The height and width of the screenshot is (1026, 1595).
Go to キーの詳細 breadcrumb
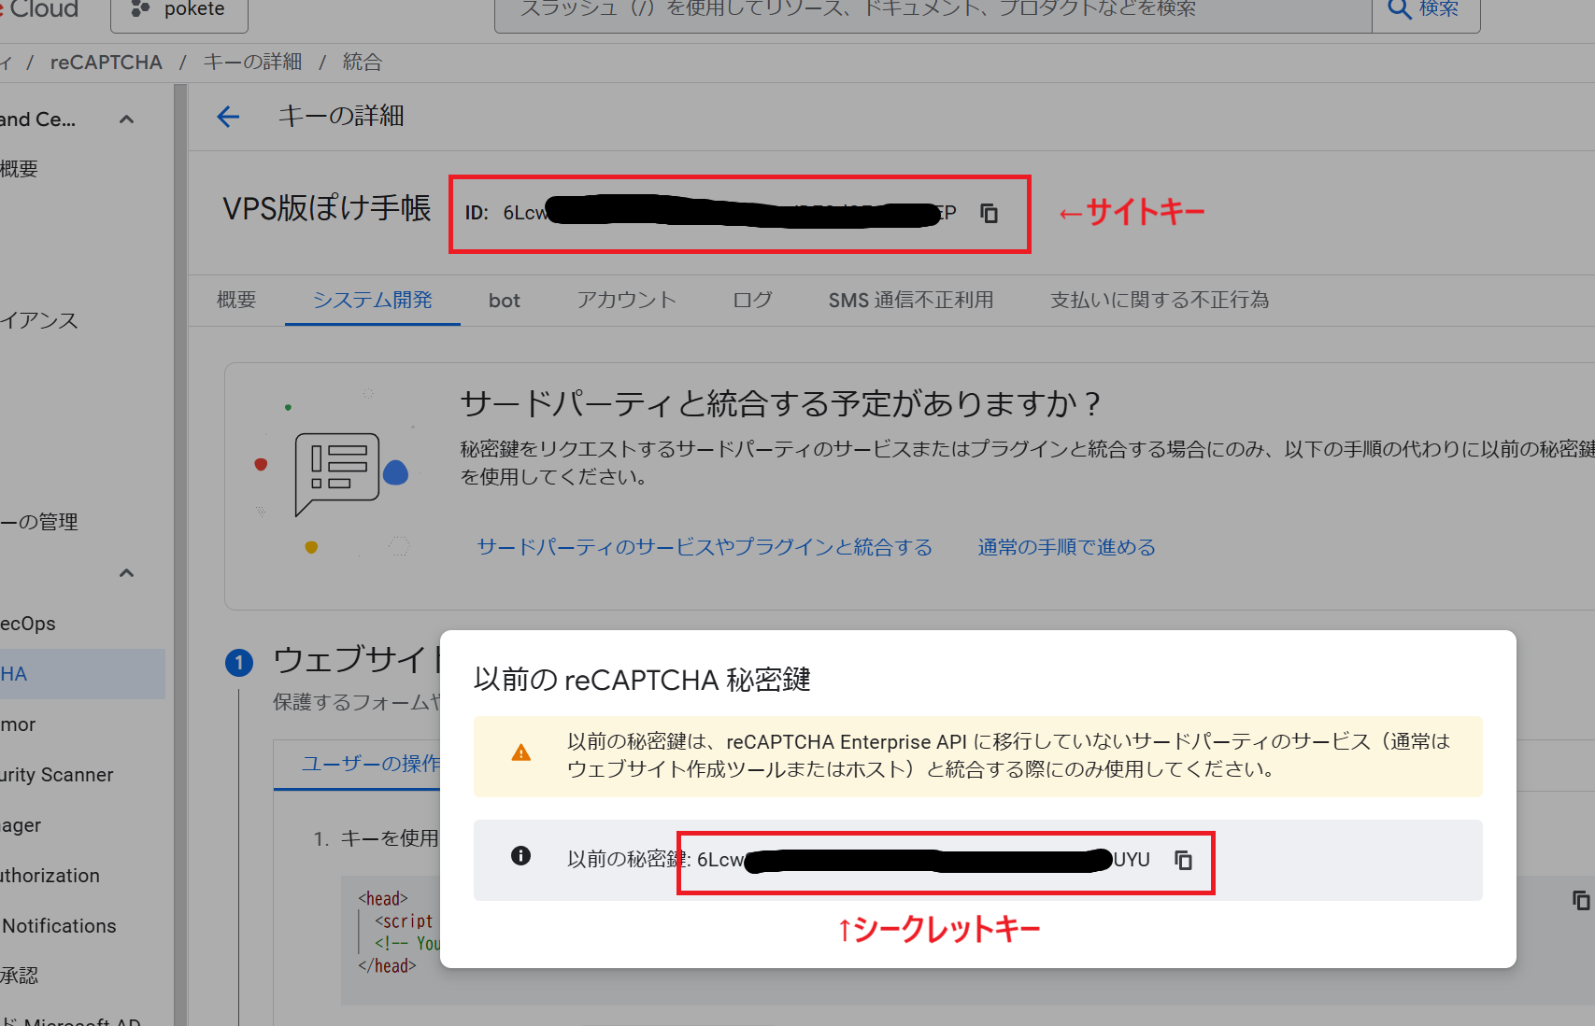(252, 63)
